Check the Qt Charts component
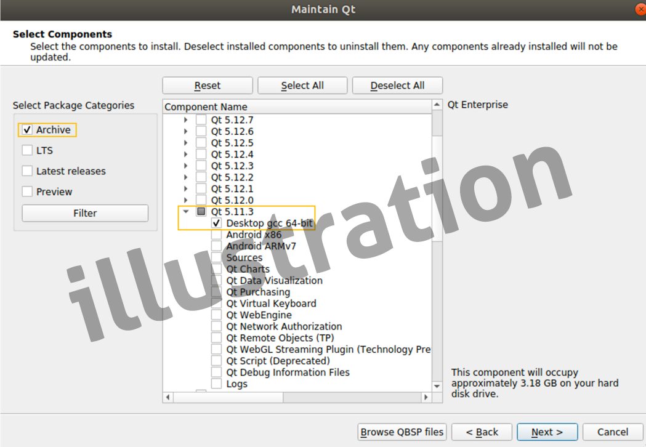The image size is (646, 447). [216, 269]
